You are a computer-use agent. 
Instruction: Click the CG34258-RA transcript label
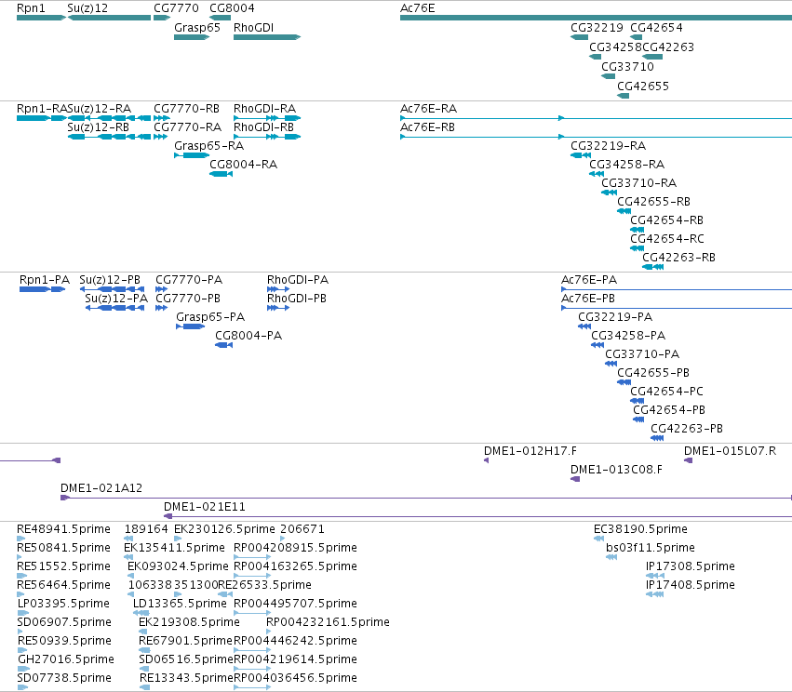pos(627,164)
